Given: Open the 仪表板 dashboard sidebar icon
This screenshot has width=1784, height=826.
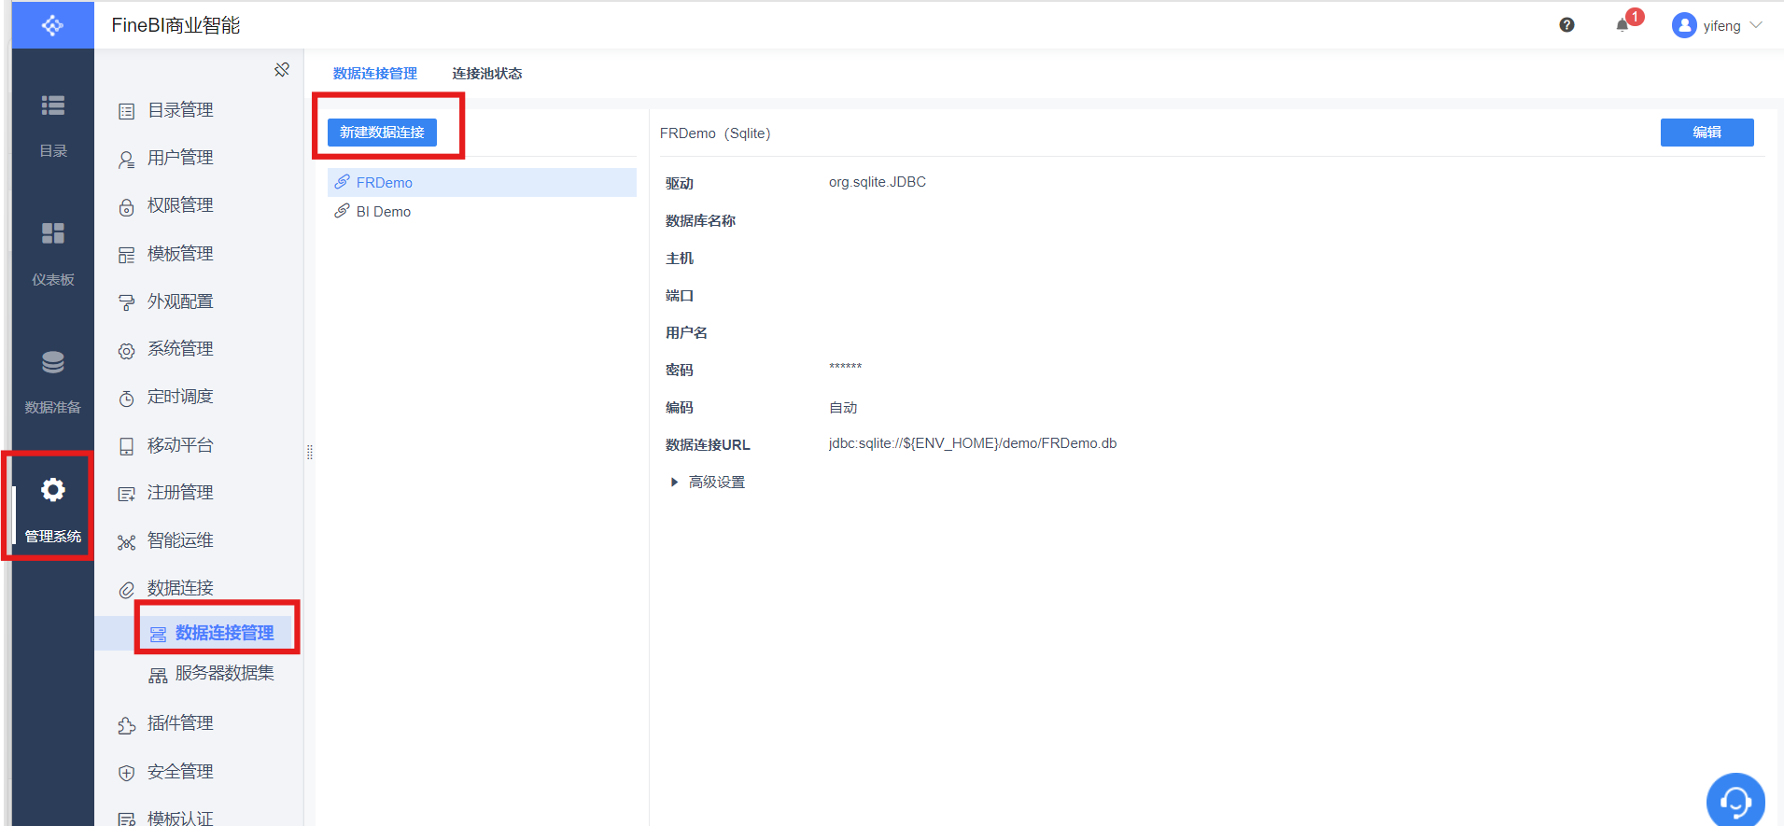Looking at the screenshot, I should coord(53,233).
